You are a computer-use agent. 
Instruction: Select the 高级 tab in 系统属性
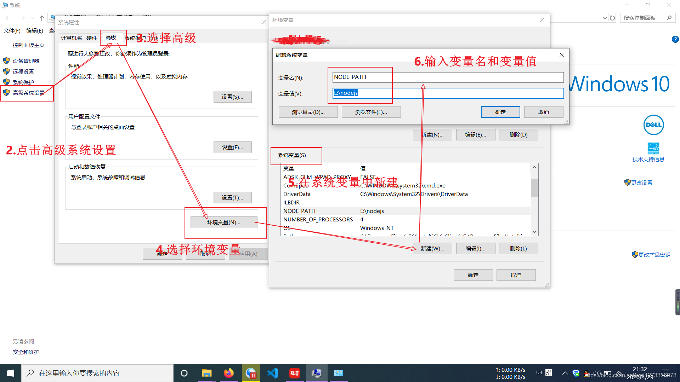click(111, 37)
